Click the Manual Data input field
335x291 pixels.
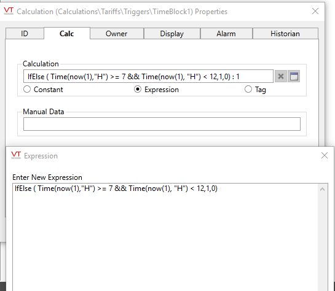[162, 124]
